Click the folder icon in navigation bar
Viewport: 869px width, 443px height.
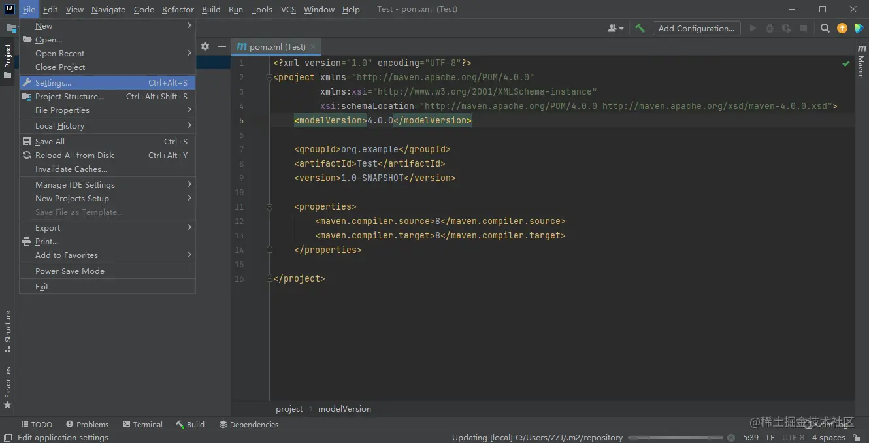pyautogui.click(x=10, y=28)
